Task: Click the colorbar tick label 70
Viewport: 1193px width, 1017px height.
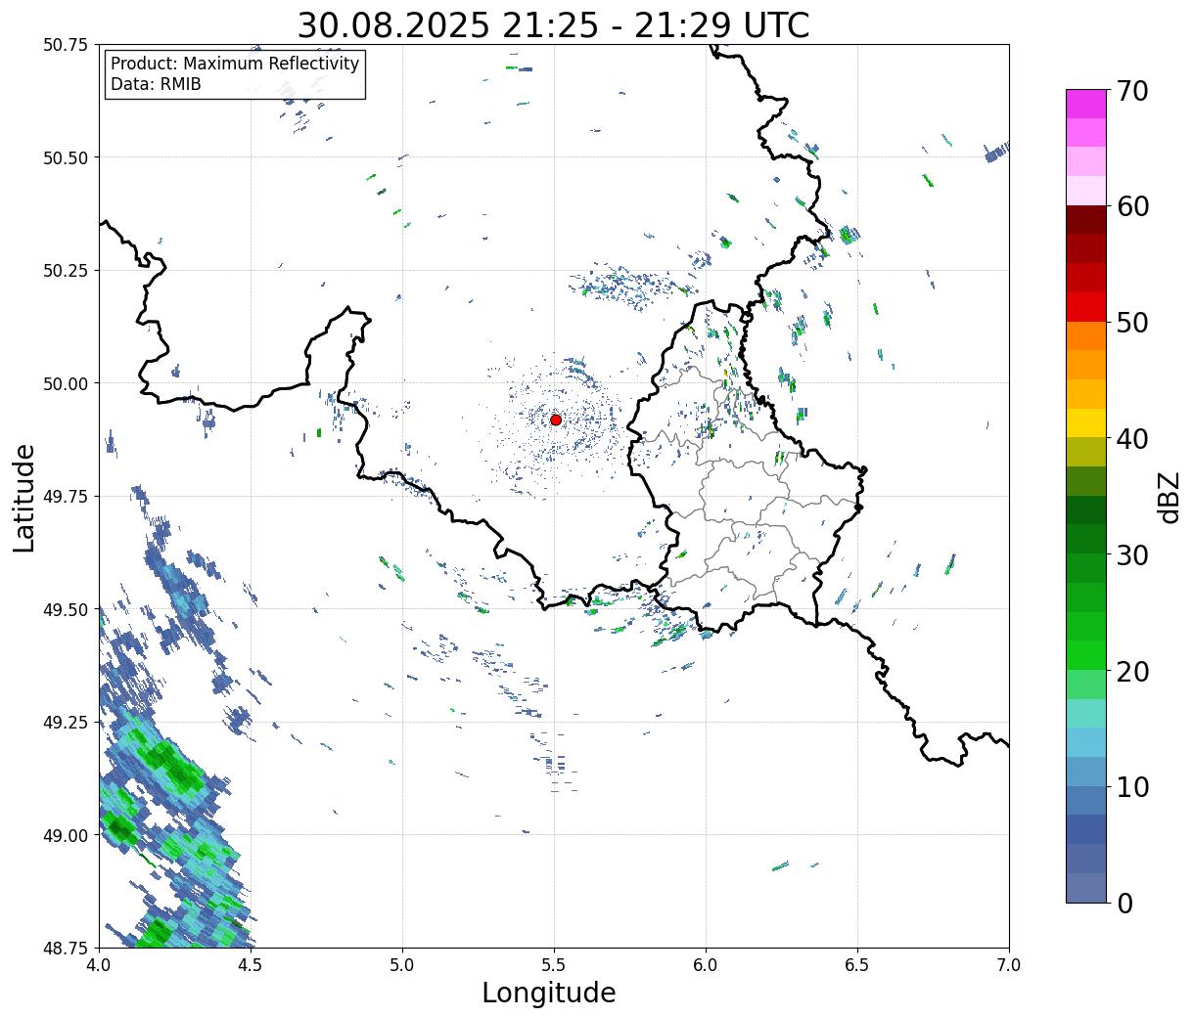Action: tap(1133, 91)
